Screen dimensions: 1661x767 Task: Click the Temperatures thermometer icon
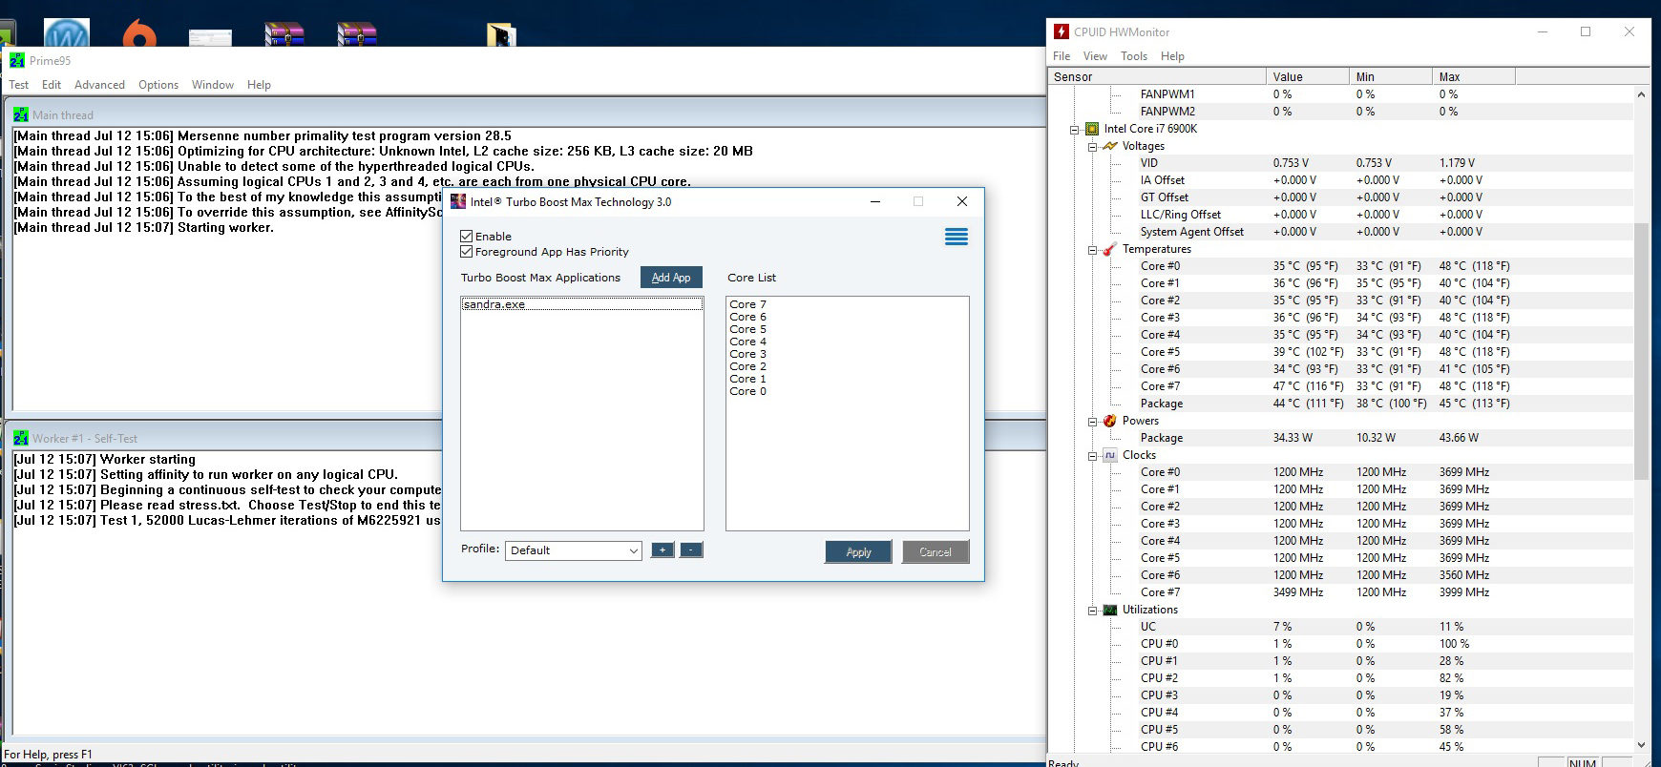click(1109, 249)
